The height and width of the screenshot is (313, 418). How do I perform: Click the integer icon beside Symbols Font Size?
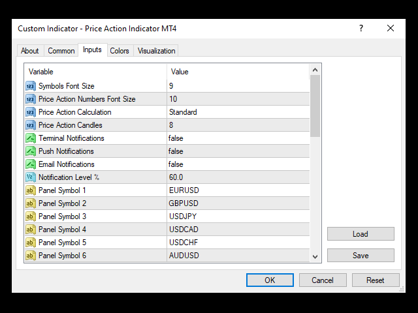(31, 86)
